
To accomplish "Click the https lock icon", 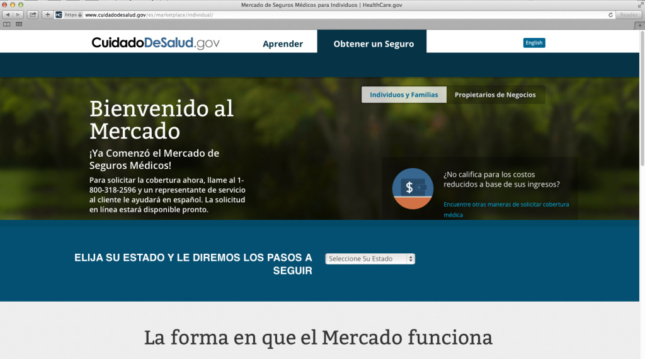I will tap(80, 15).
